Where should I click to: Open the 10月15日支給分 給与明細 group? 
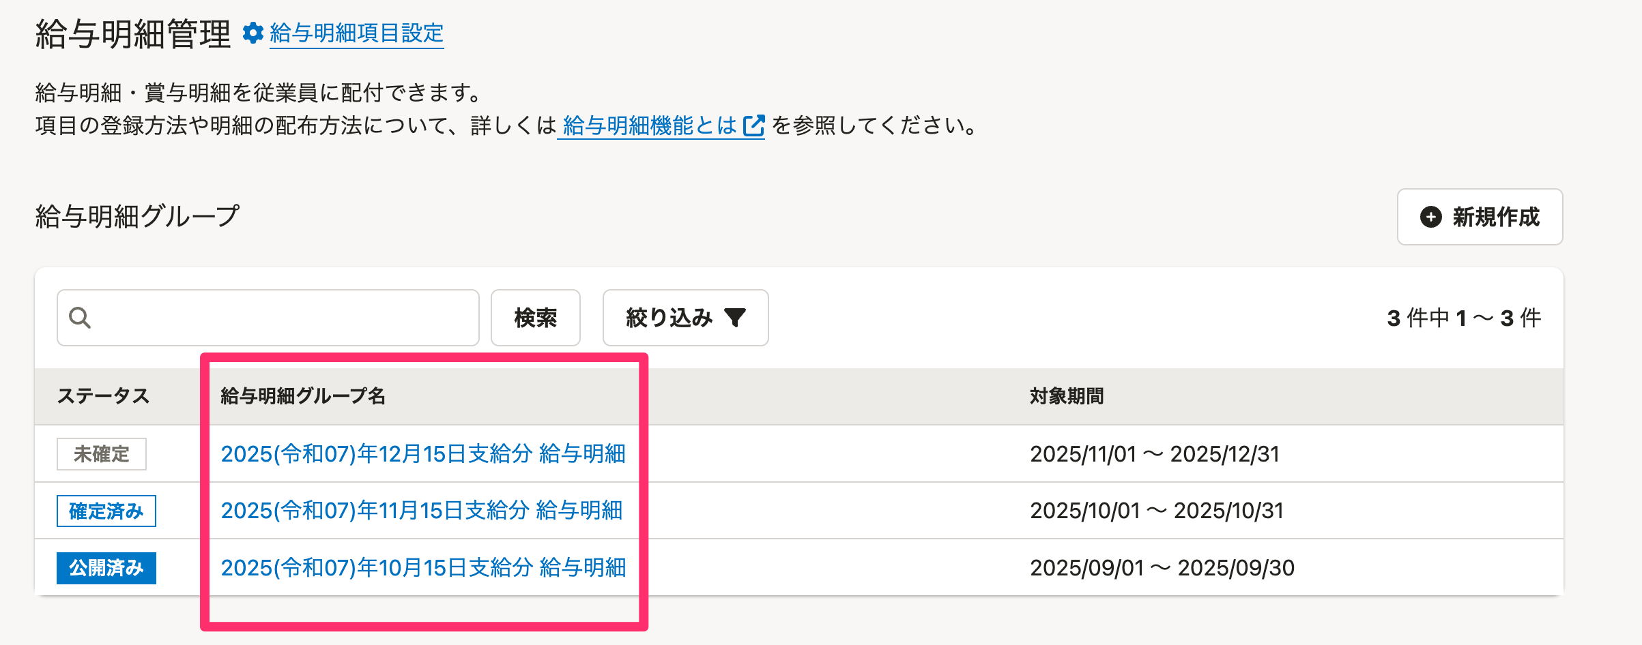pyautogui.click(x=423, y=568)
